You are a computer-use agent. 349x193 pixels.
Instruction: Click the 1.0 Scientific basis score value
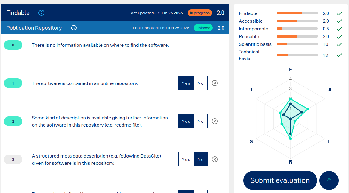(325, 44)
